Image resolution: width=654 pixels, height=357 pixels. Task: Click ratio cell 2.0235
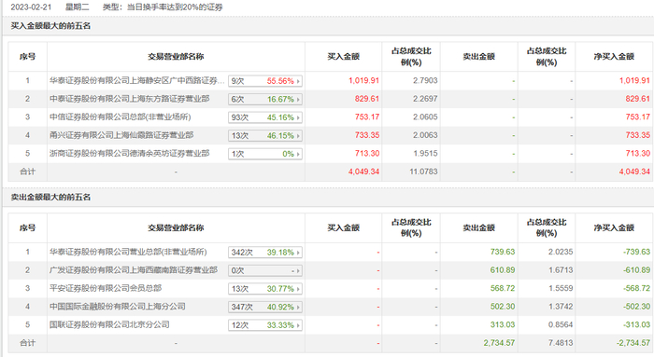coord(561,253)
